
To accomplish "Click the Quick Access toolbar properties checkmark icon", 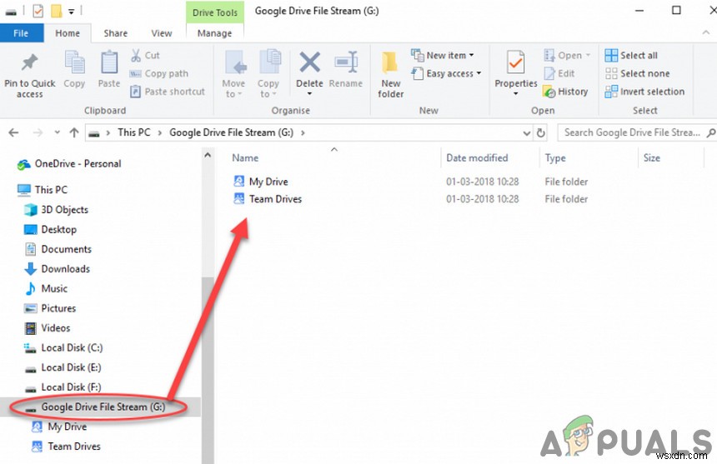I will [38, 11].
